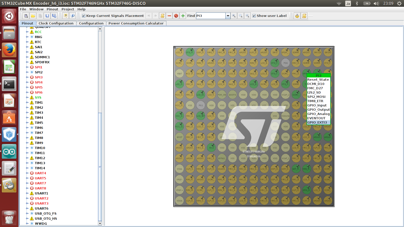Image resolution: width=404 pixels, height=227 pixels.
Task: Toggle Keep Current Signals Placement checkbox
Action: pos(84,16)
